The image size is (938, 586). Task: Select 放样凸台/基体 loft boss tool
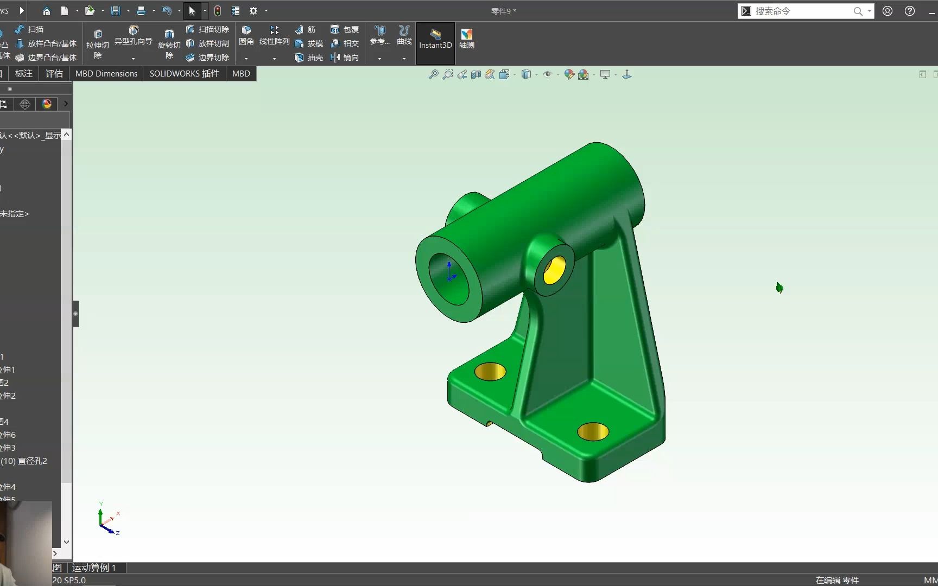46,43
